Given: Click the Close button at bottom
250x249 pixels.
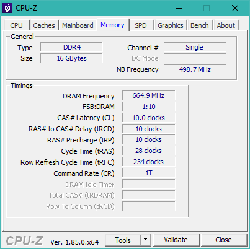Looking at the screenshot, I should click(223, 240).
